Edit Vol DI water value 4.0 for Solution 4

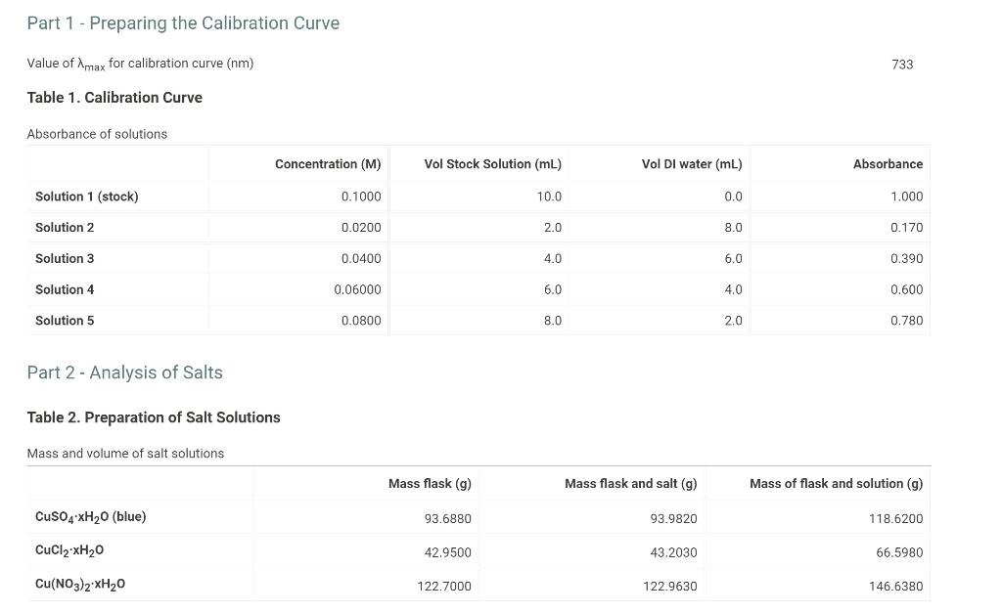coord(733,289)
